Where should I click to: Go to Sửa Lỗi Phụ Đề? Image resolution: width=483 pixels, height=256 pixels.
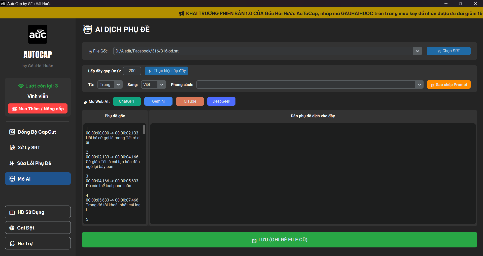click(x=38, y=163)
